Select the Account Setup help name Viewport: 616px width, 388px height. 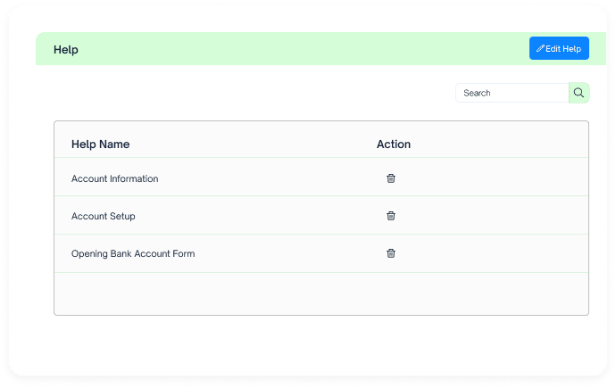(x=104, y=216)
